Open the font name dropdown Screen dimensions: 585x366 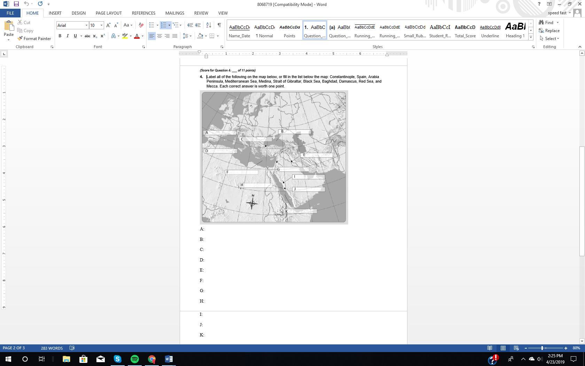[86, 25]
